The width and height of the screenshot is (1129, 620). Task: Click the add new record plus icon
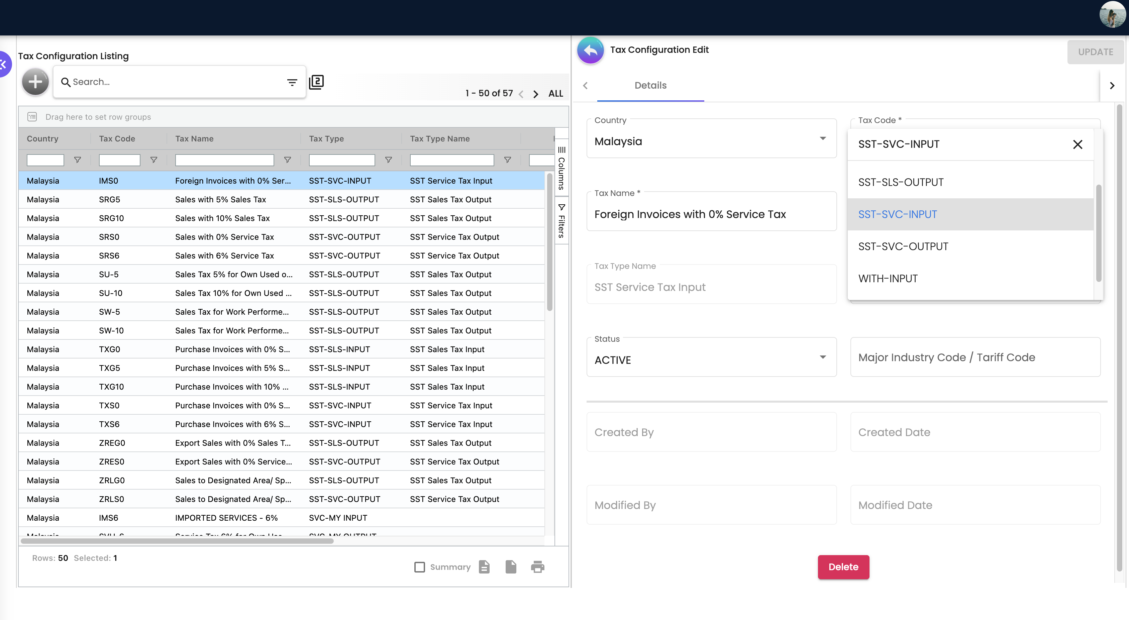35,82
